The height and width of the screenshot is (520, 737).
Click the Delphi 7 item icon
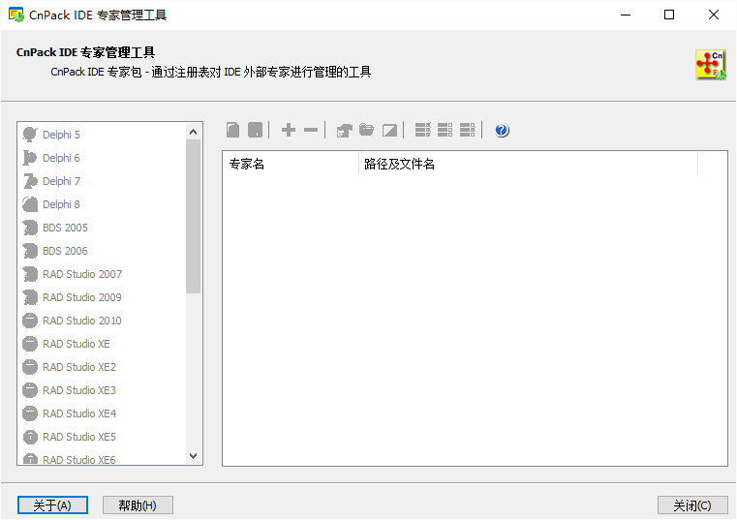click(x=30, y=181)
